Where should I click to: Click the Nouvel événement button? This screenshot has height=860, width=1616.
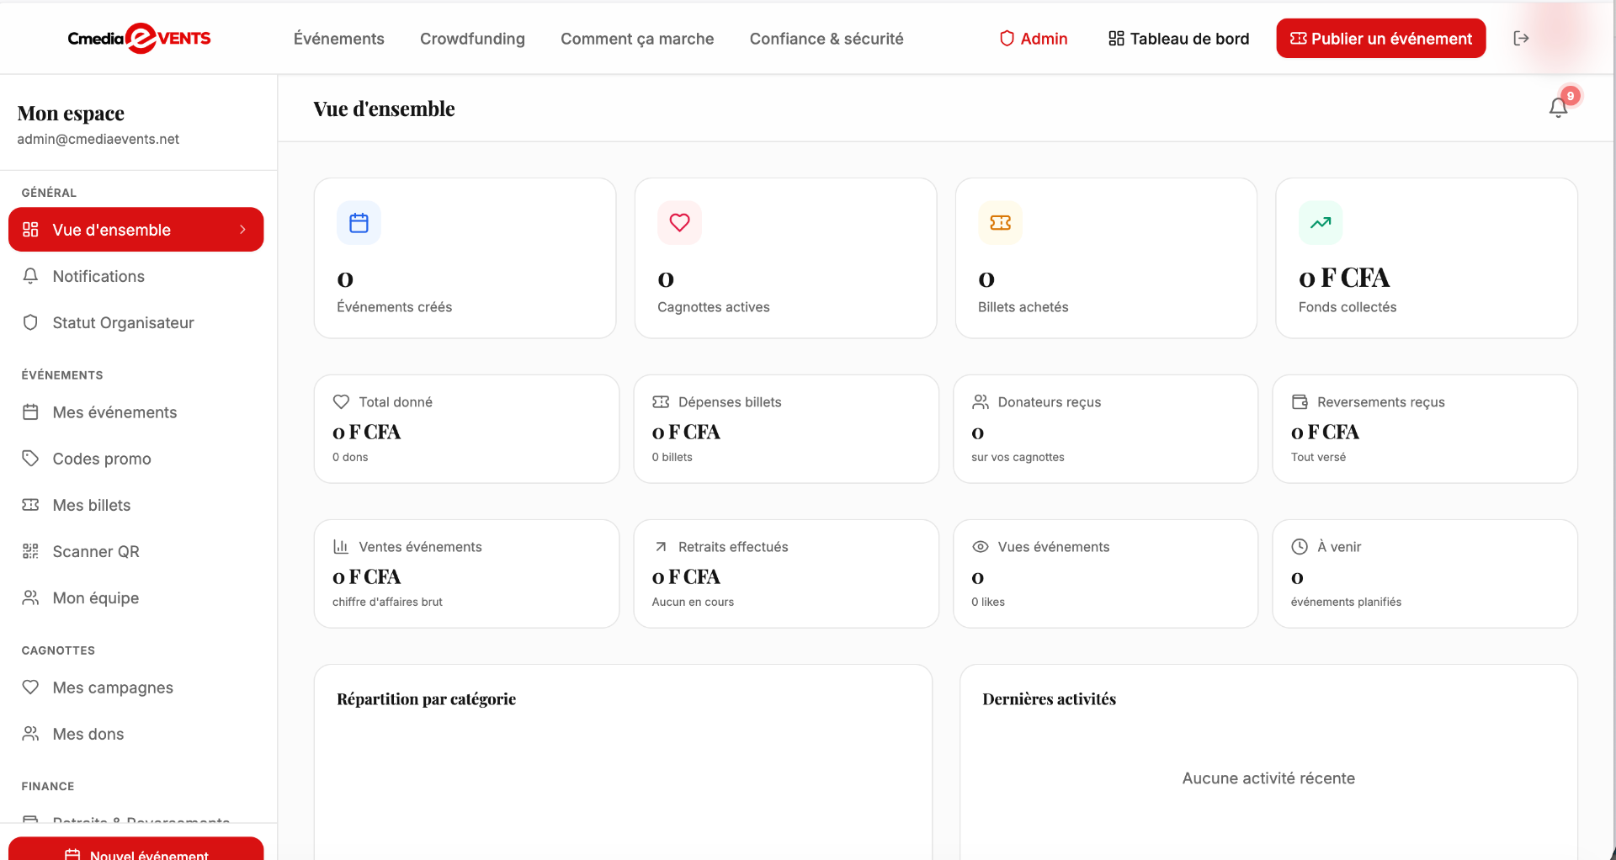(x=136, y=848)
